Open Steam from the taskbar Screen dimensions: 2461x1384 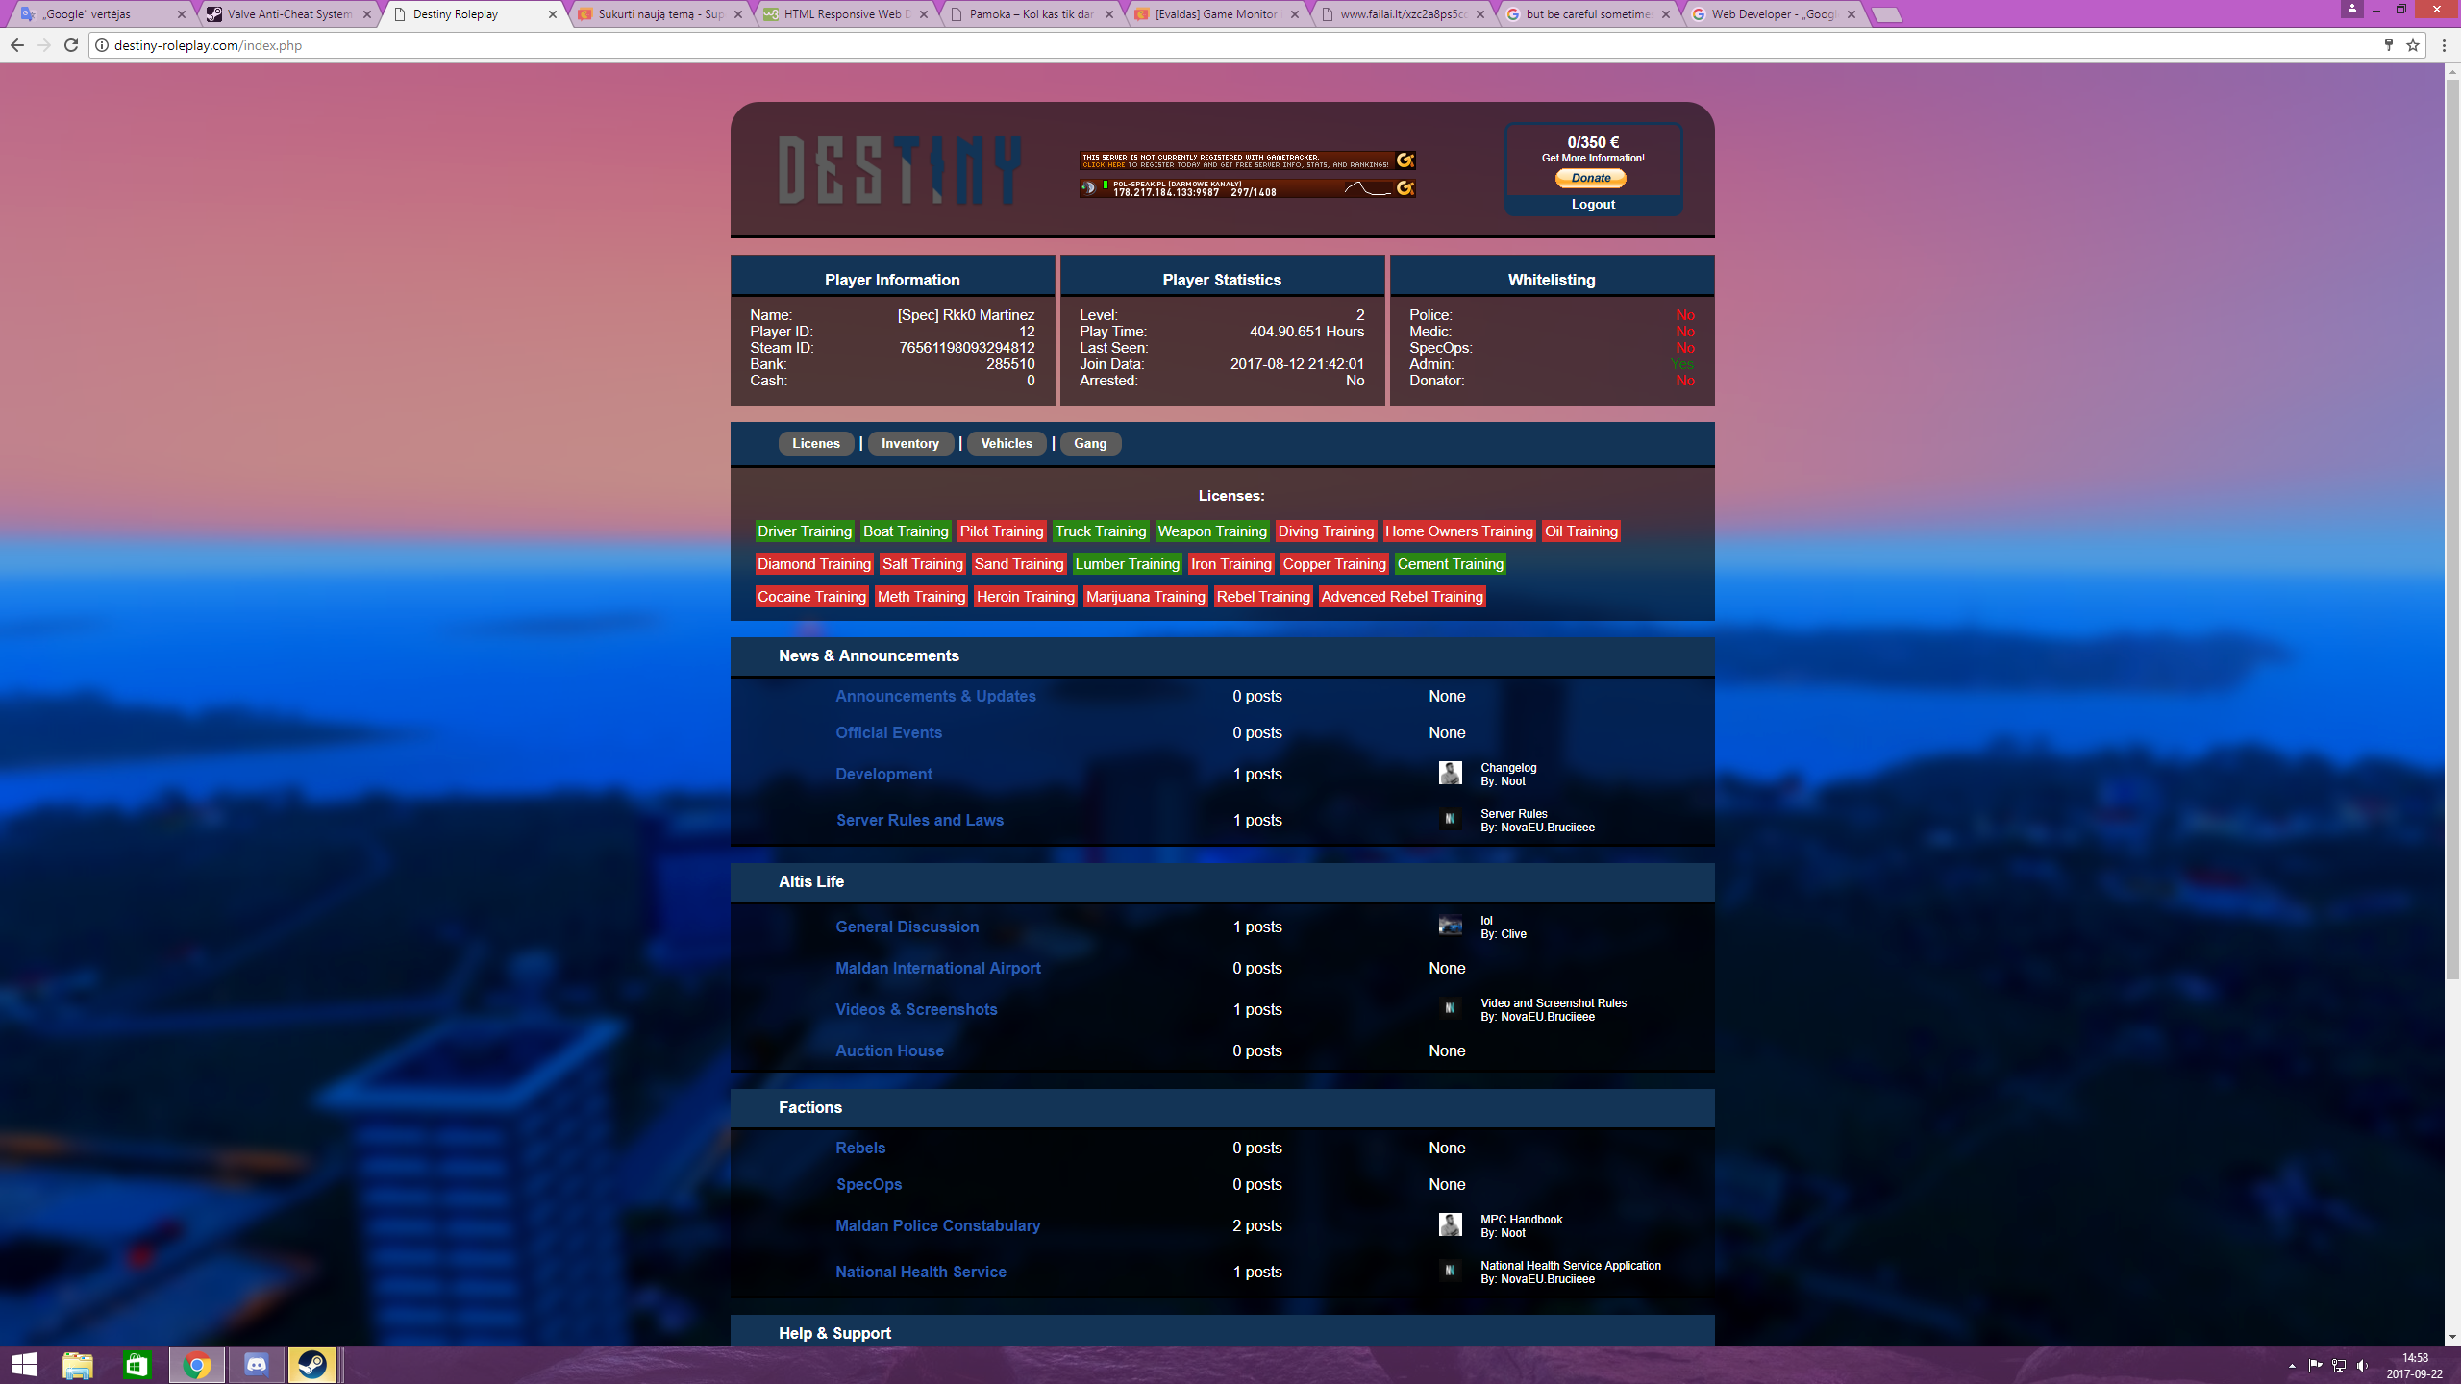click(312, 1365)
